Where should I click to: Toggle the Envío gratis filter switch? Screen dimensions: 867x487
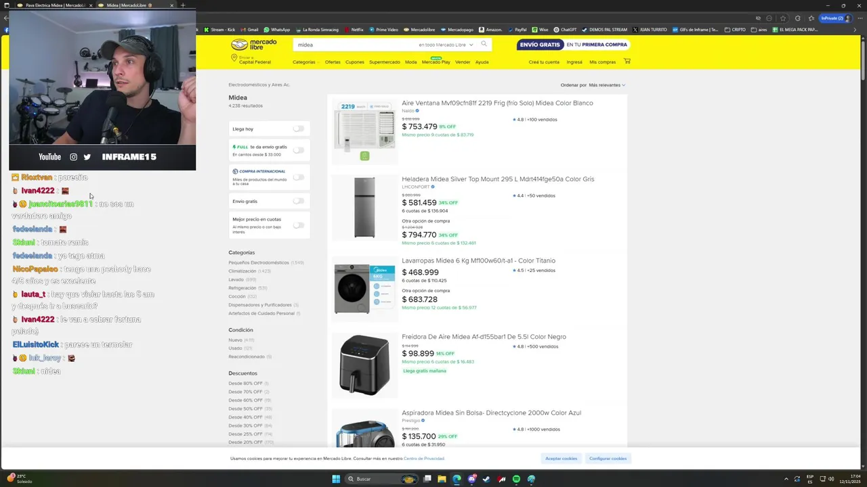point(298,201)
